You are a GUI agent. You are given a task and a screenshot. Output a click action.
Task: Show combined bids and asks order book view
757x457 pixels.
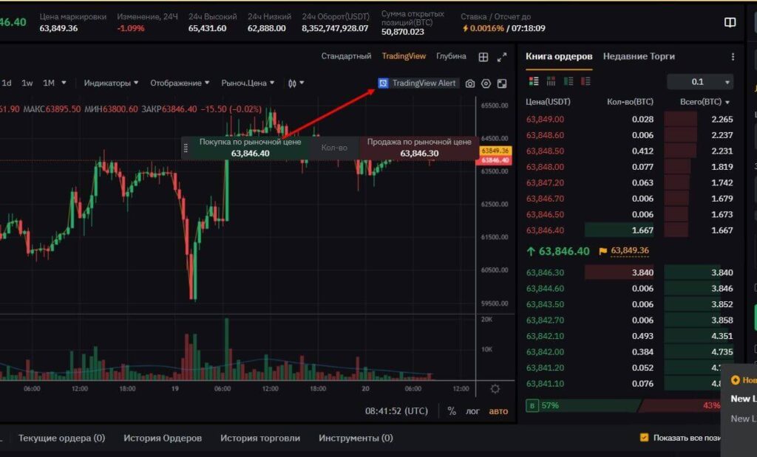(x=534, y=81)
